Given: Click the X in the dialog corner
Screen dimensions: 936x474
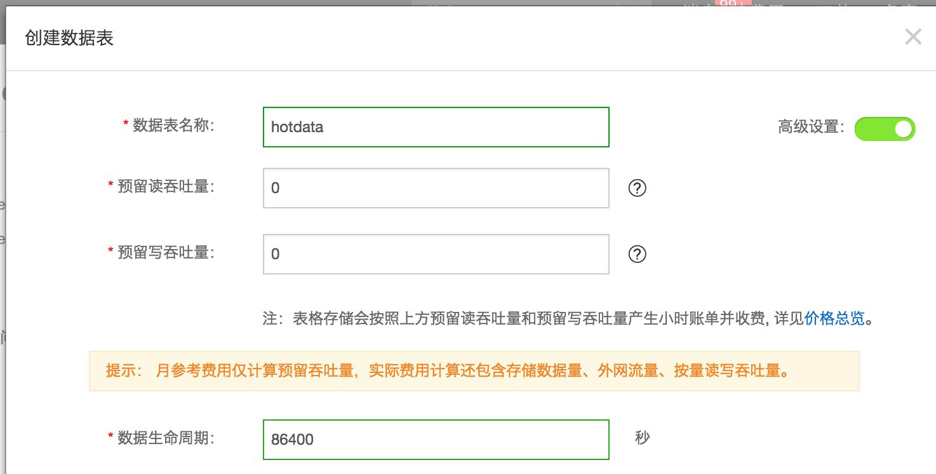Looking at the screenshot, I should point(913,37).
